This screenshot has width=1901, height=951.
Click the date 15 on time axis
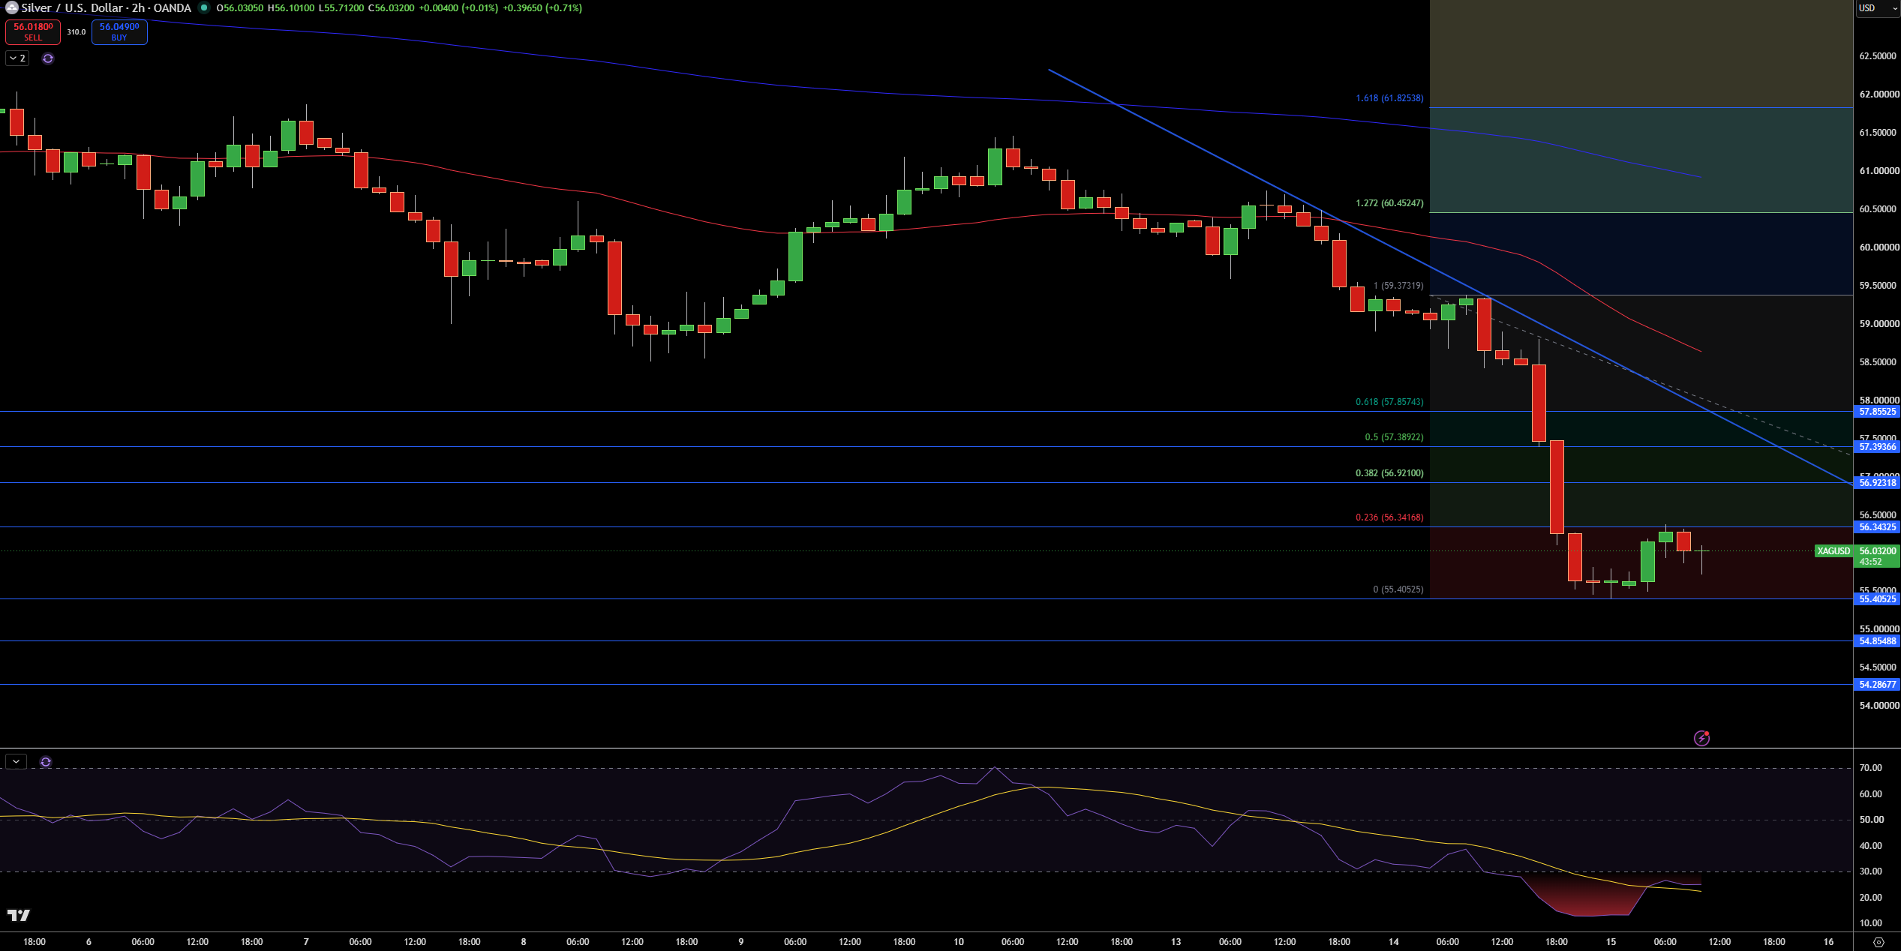1611,942
